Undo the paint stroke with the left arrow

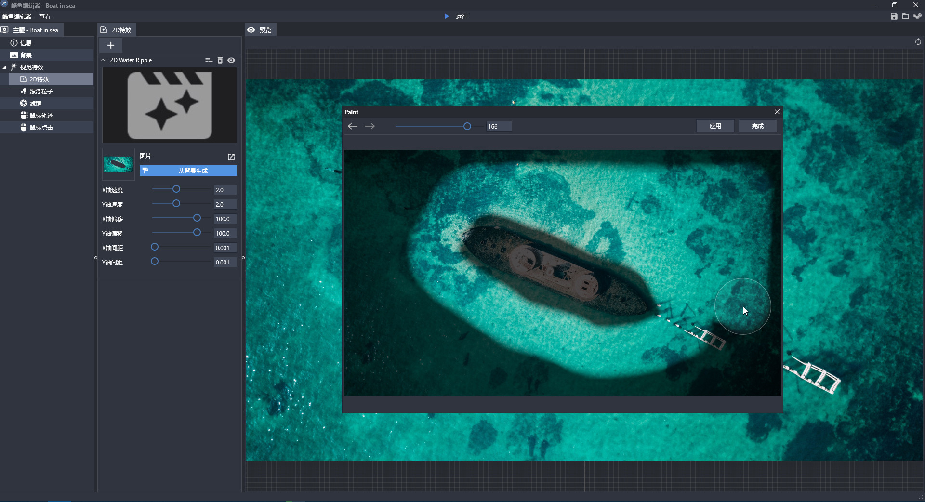click(353, 126)
